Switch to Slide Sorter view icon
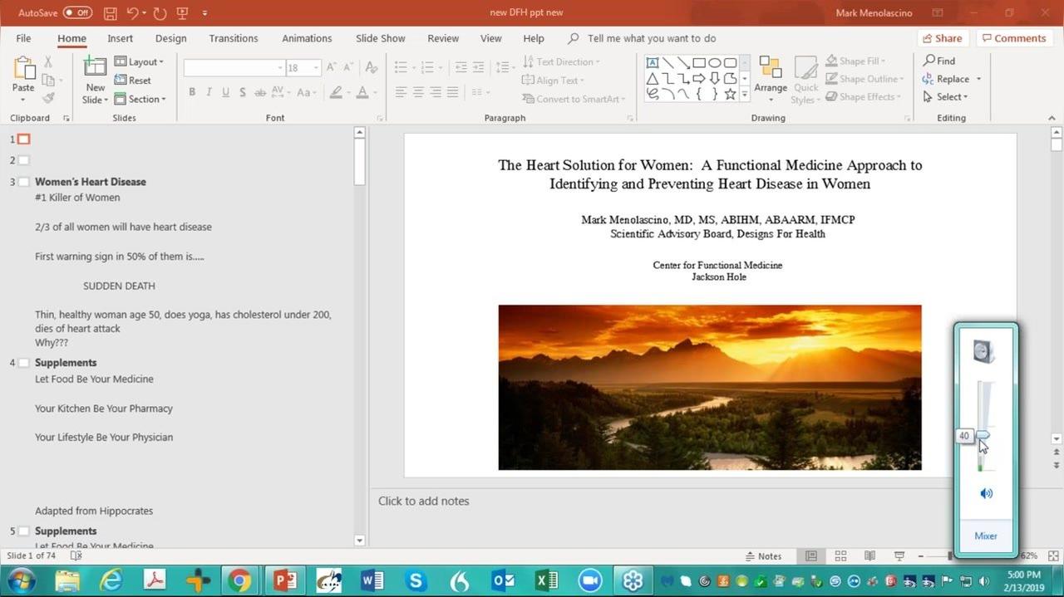The height and width of the screenshot is (597, 1064). (x=840, y=555)
